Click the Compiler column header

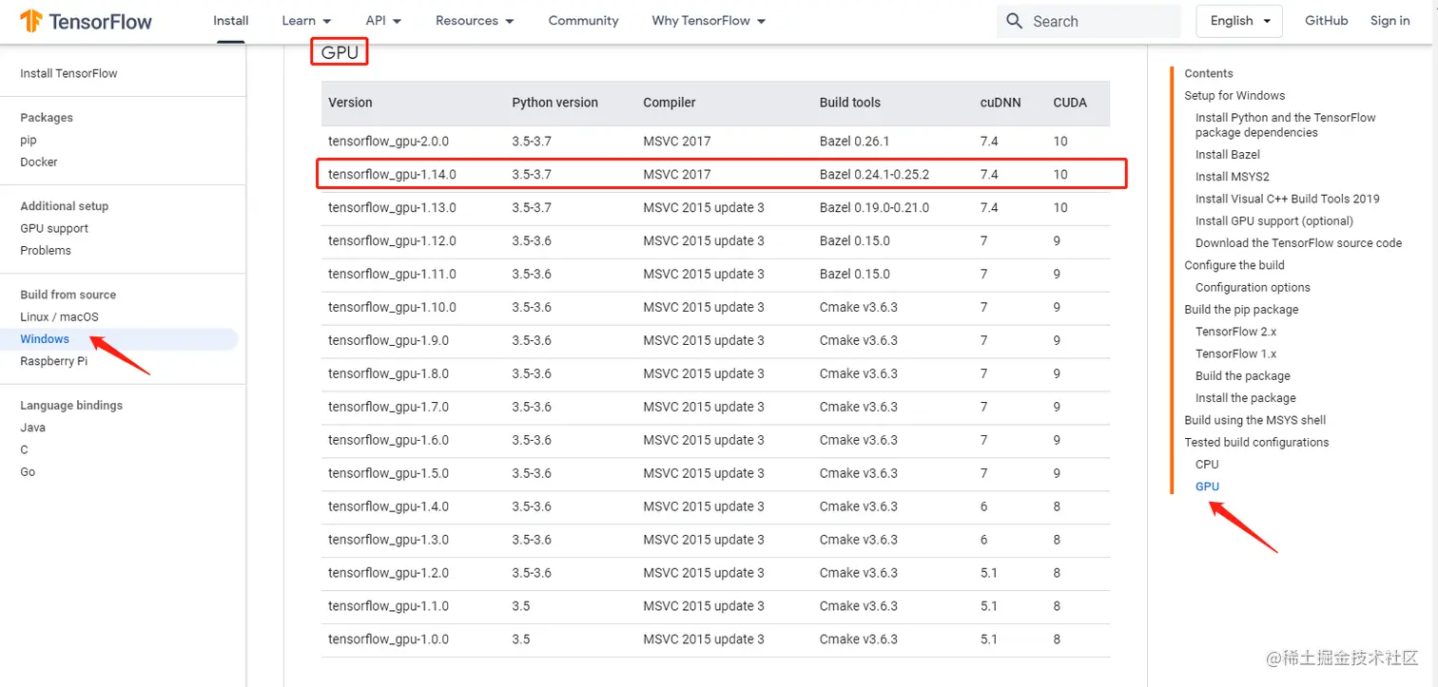pos(670,103)
